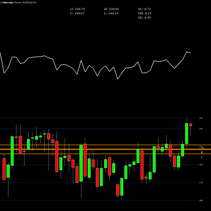This screenshot has height=211, width=211.
Task: Select the tallest green candle near the right edge
Action: point(187,133)
